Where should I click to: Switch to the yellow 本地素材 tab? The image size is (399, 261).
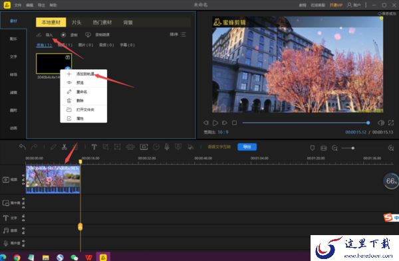(x=51, y=23)
